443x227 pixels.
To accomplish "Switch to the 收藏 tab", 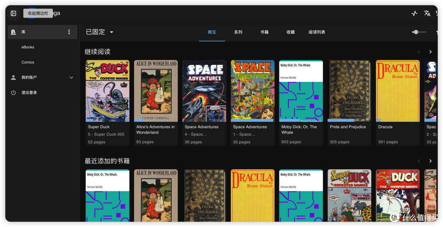I will 291,32.
